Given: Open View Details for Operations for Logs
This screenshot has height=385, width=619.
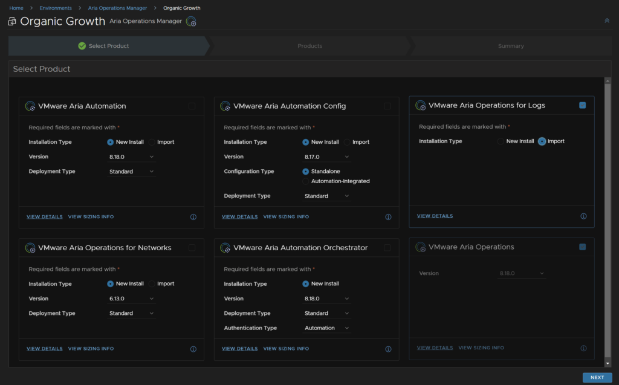Looking at the screenshot, I should [x=435, y=216].
